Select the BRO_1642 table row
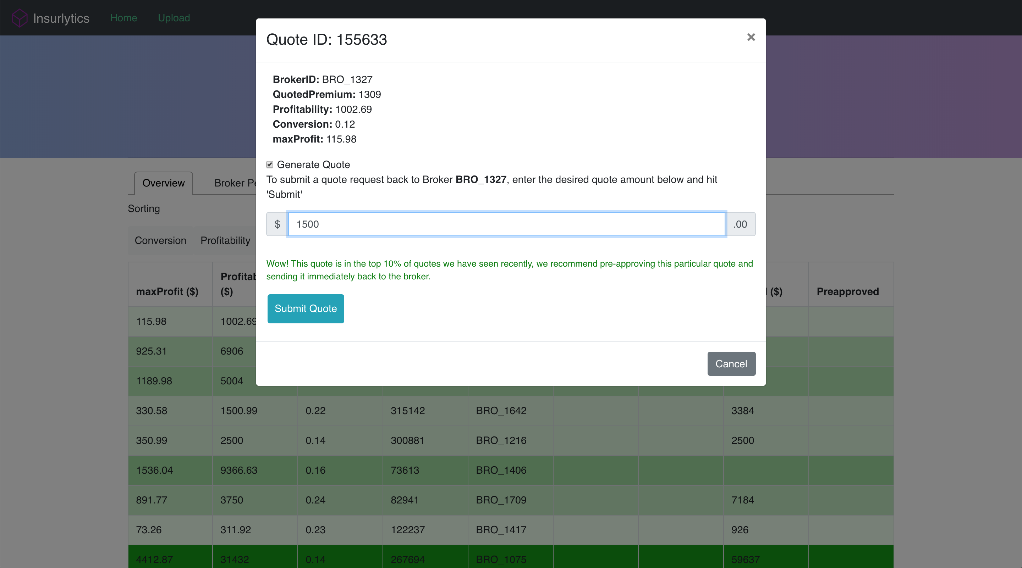This screenshot has height=568, width=1022. point(501,411)
